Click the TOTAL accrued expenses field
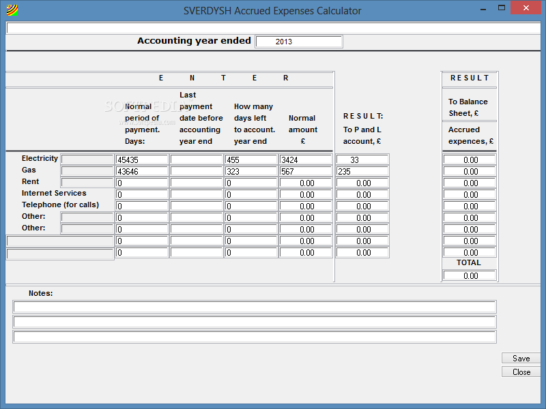546x409 pixels. 470,275
